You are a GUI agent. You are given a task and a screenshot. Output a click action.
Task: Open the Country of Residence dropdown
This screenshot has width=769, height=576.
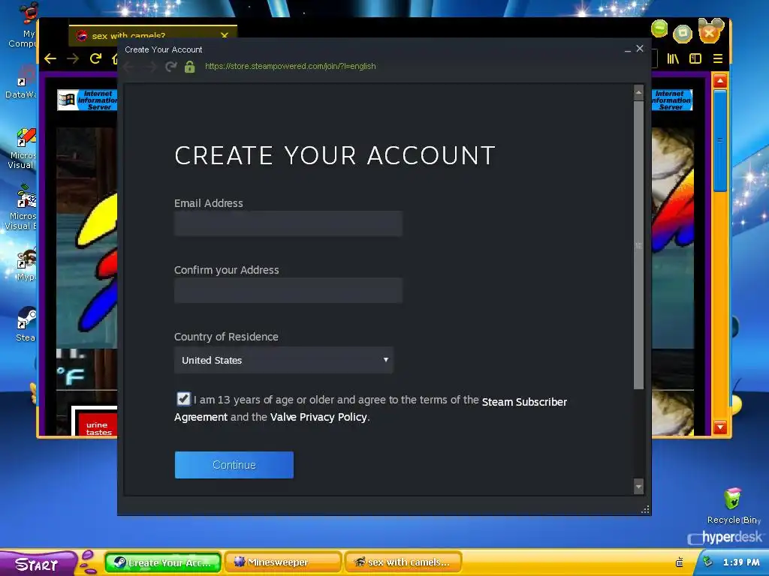(x=284, y=361)
